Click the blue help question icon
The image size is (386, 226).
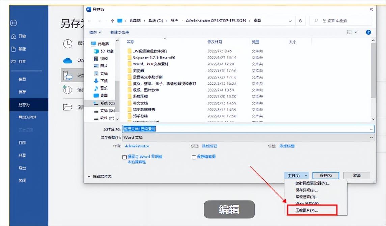coord(368,32)
